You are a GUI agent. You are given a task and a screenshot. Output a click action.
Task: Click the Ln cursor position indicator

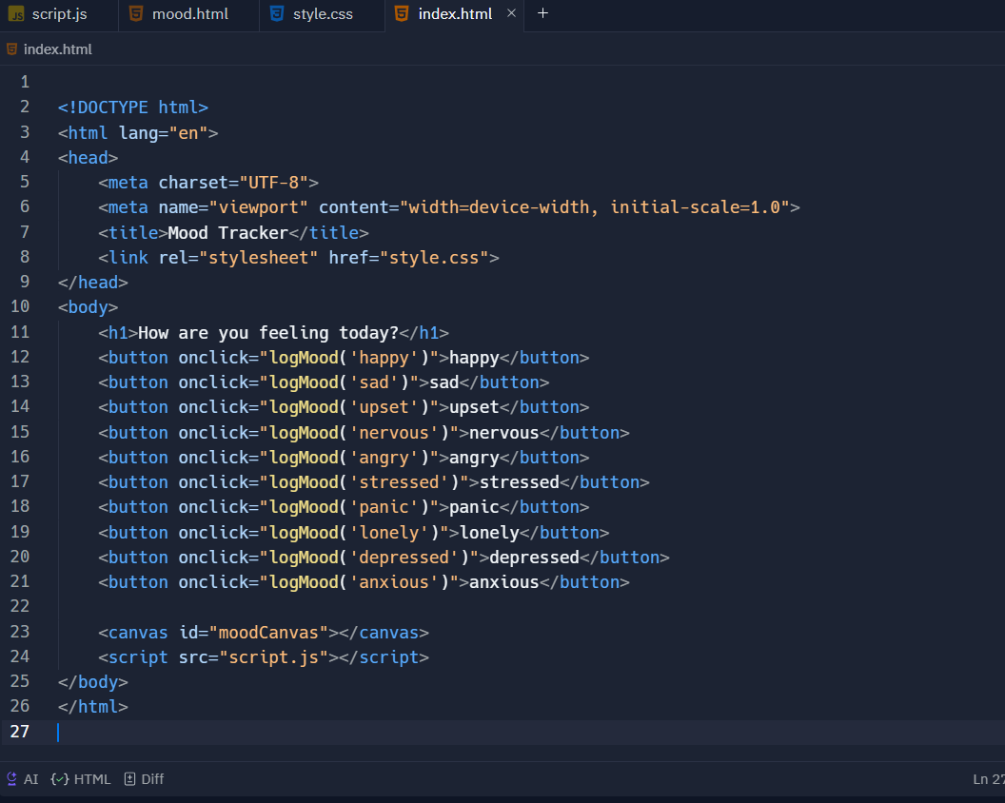988,779
